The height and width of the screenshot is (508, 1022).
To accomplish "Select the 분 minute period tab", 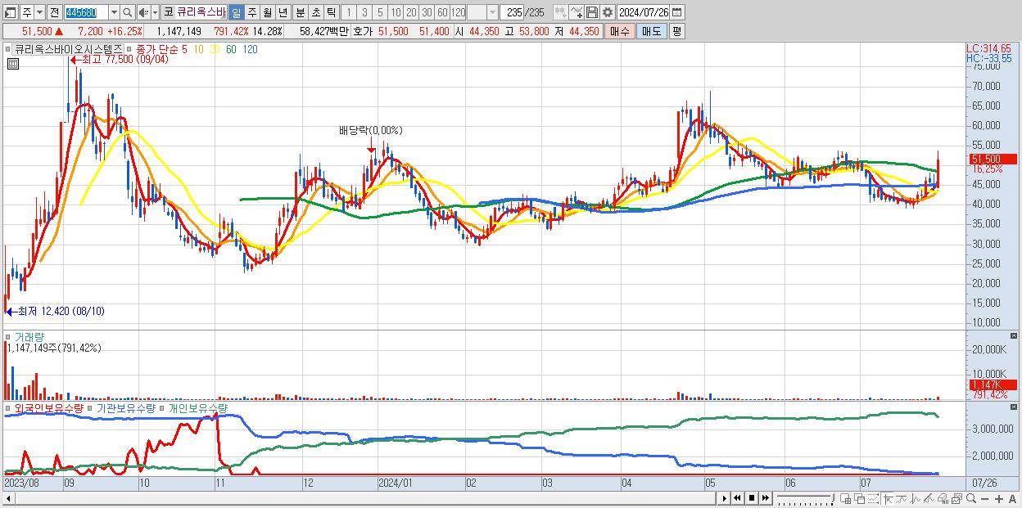I will click(x=301, y=12).
